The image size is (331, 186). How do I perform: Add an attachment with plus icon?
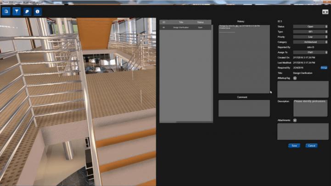[295, 121]
